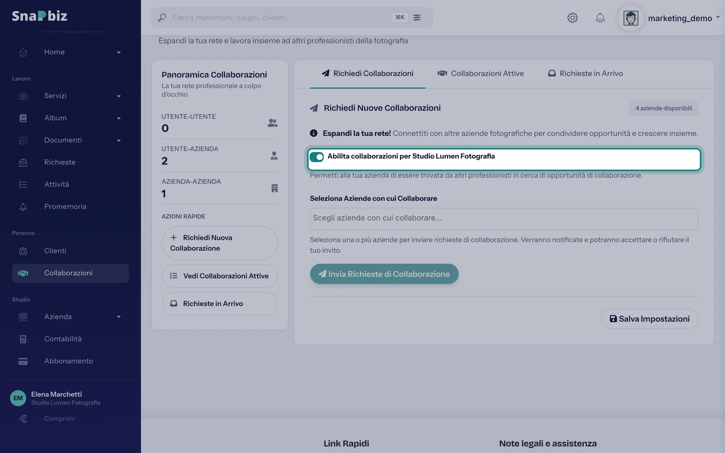Click the Link Rapidi footer heading
Image resolution: width=725 pixels, height=453 pixels.
pyautogui.click(x=346, y=443)
